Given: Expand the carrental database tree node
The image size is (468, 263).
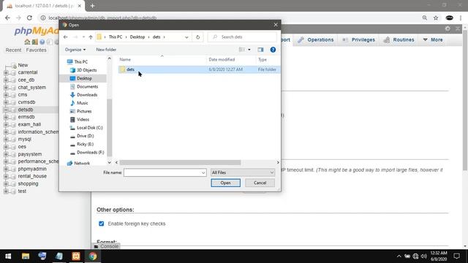Looking at the screenshot, I should tap(6, 72).
